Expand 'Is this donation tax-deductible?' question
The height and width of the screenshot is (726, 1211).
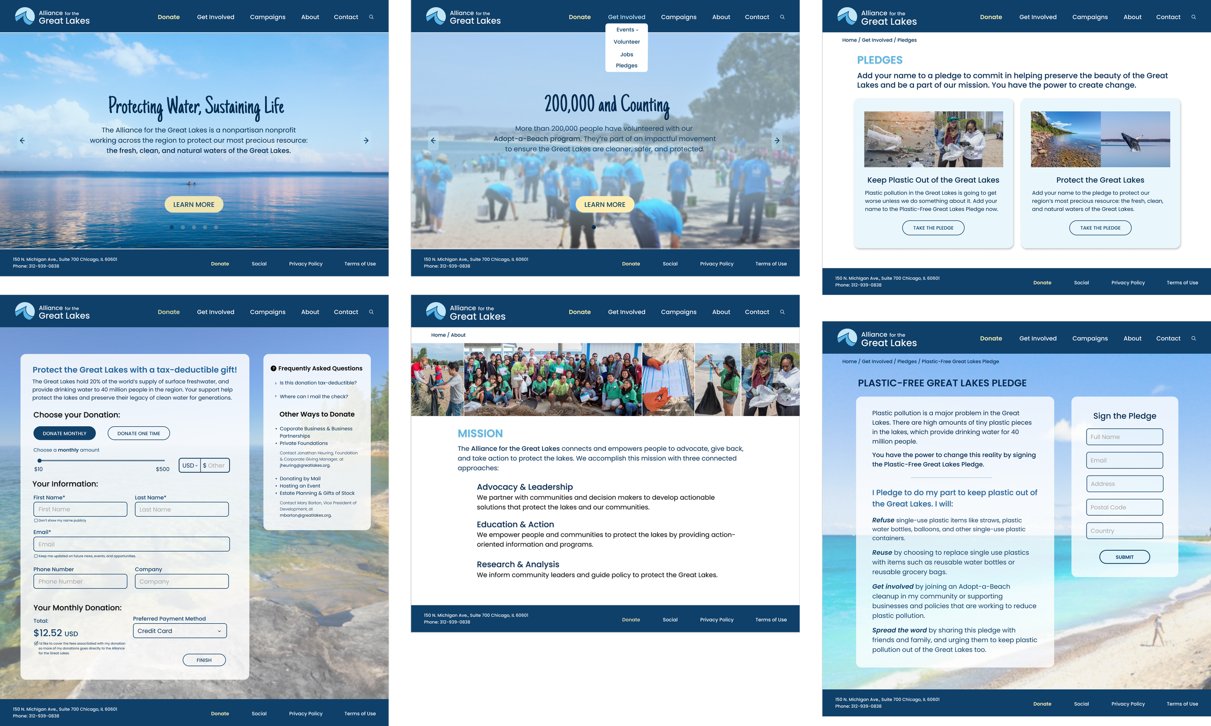coord(318,383)
